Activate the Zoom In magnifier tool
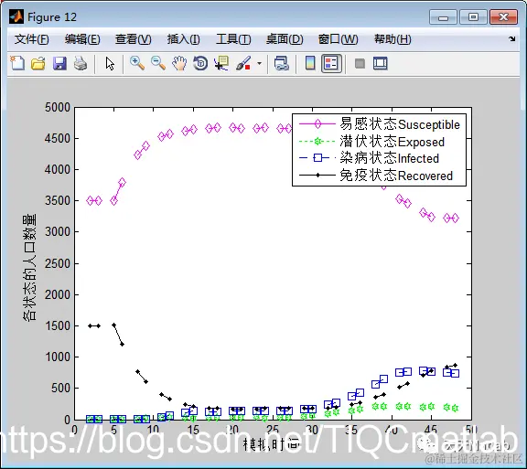Image resolution: width=527 pixels, height=469 pixels. point(137,63)
